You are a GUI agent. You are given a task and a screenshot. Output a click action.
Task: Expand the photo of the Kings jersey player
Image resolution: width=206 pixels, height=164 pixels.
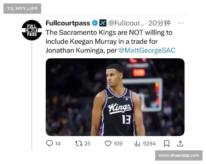[x=115, y=97]
